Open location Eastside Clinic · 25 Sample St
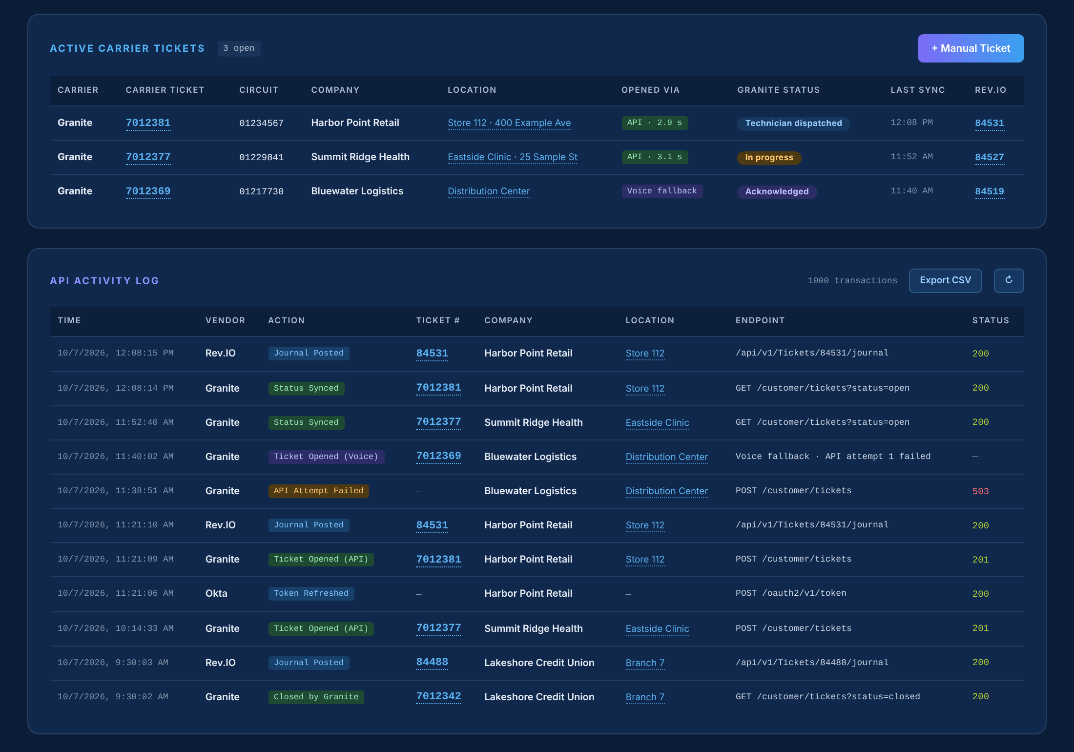The width and height of the screenshot is (1074, 752). tap(512, 157)
